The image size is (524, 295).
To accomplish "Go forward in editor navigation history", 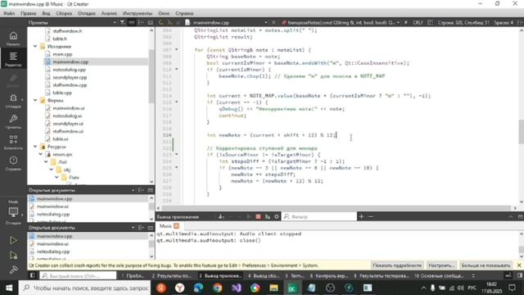I will [169, 22].
